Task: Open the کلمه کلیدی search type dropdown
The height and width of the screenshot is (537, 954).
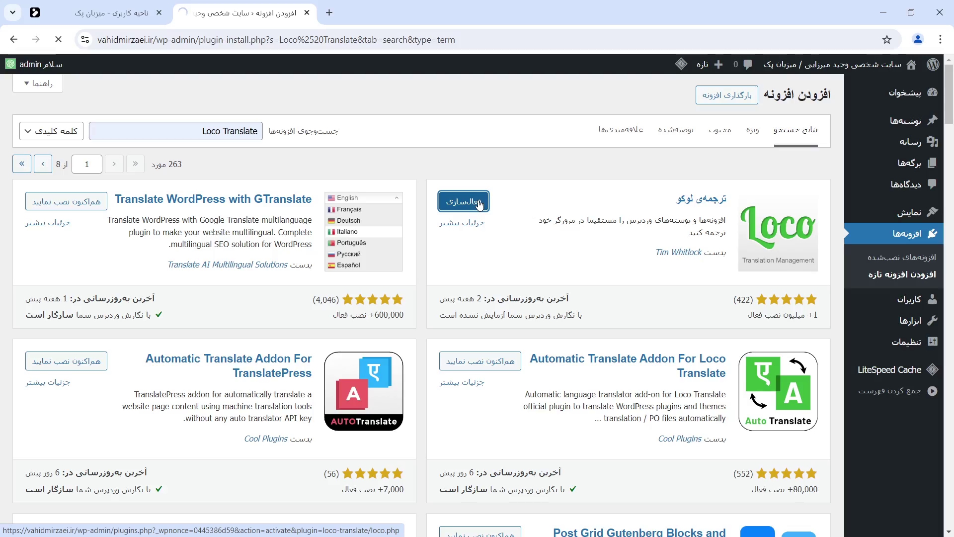Action: [52, 131]
